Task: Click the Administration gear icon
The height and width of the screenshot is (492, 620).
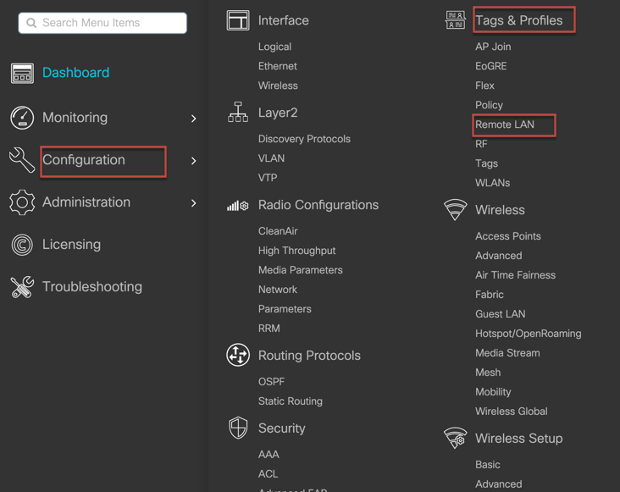Action: click(x=22, y=202)
